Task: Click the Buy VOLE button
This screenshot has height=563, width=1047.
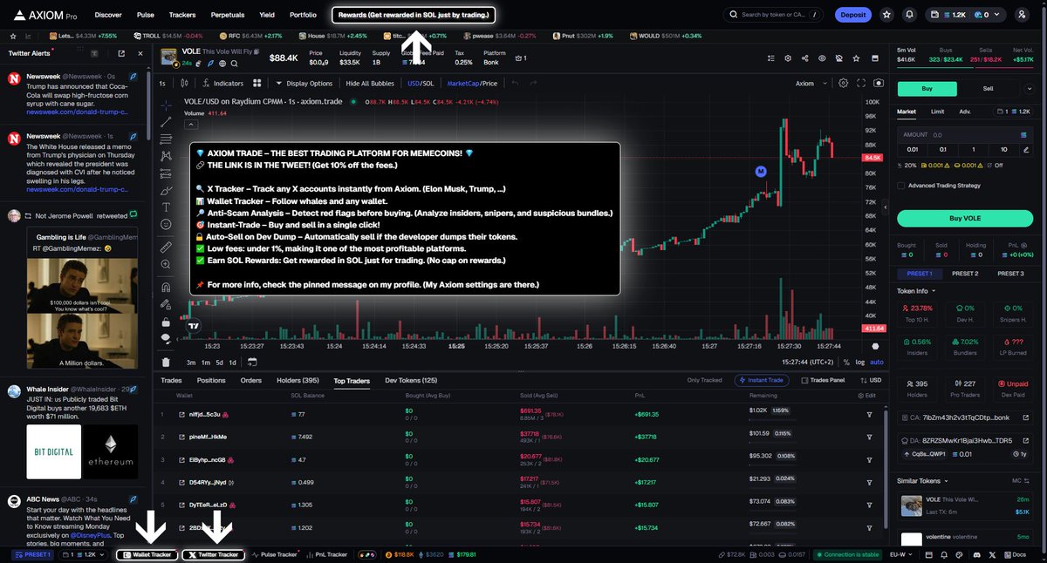Action: click(964, 218)
